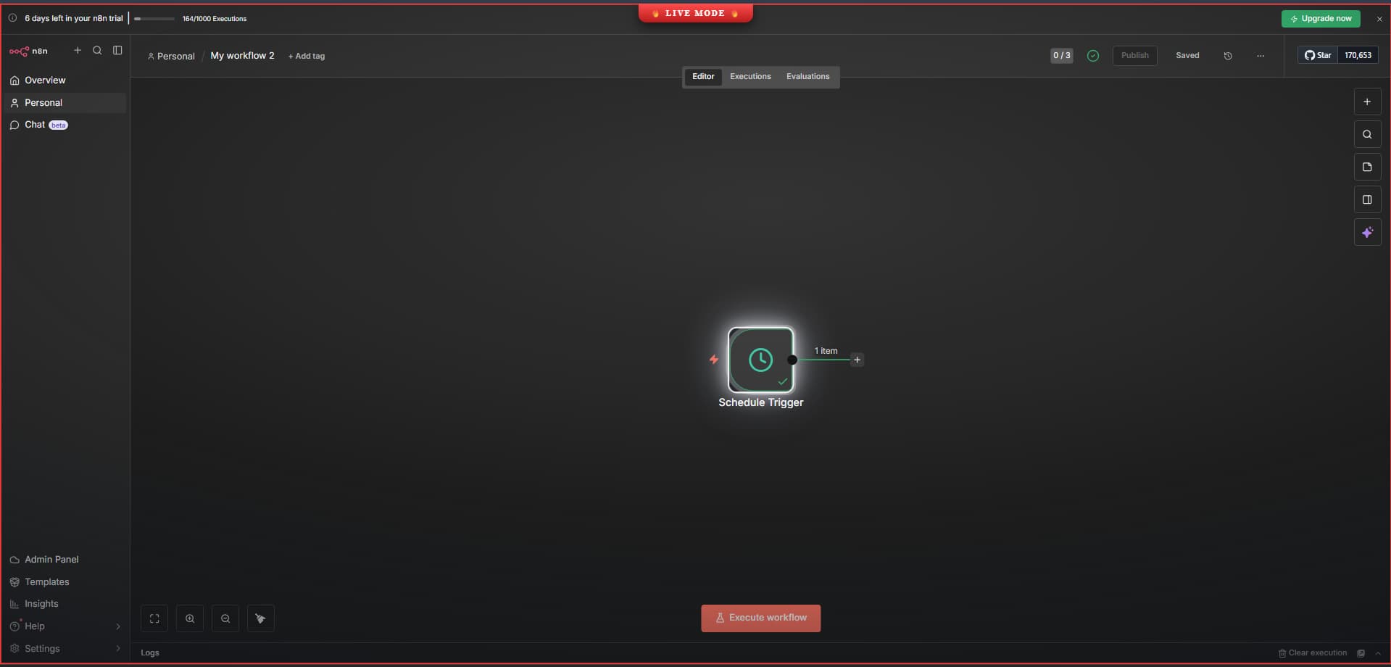Collapse the left sidebar panel

(117, 51)
